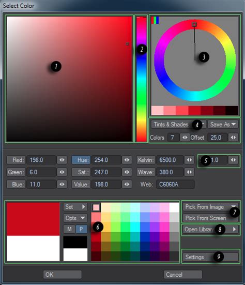Click the small black swatch under M

75,242
